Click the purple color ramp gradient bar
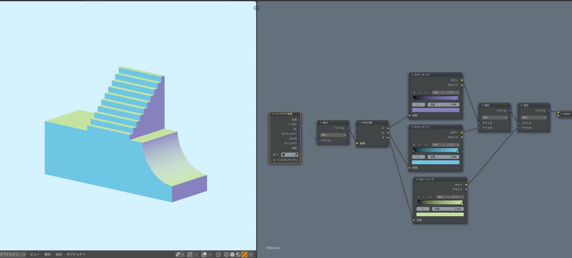The width and height of the screenshot is (572, 258). (x=436, y=98)
